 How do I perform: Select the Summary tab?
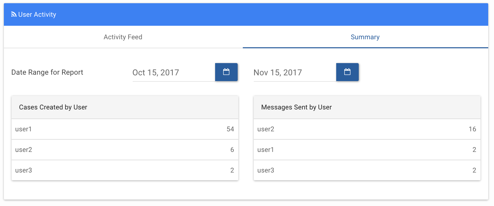click(x=365, y=37)
